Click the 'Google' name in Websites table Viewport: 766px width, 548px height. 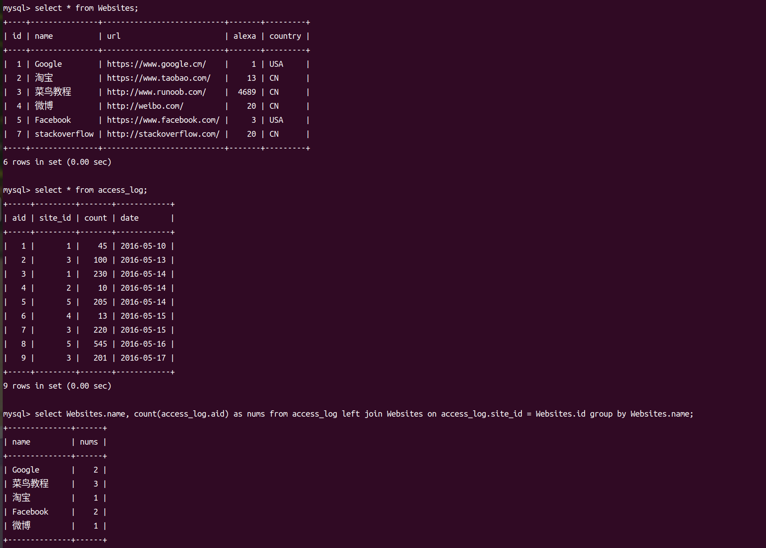coord(48,64)
